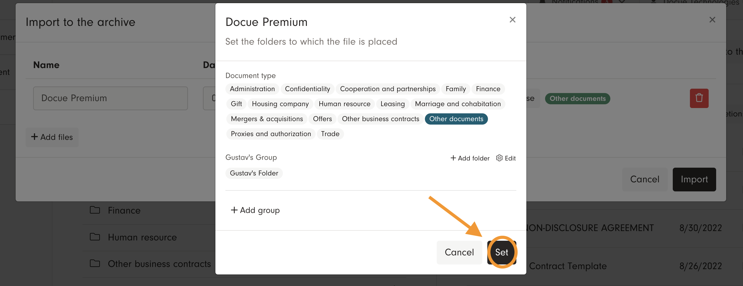Deselect the Other documents tag in the dialog
This screenshot has height=286, width=743.
[x=456, y=119]
